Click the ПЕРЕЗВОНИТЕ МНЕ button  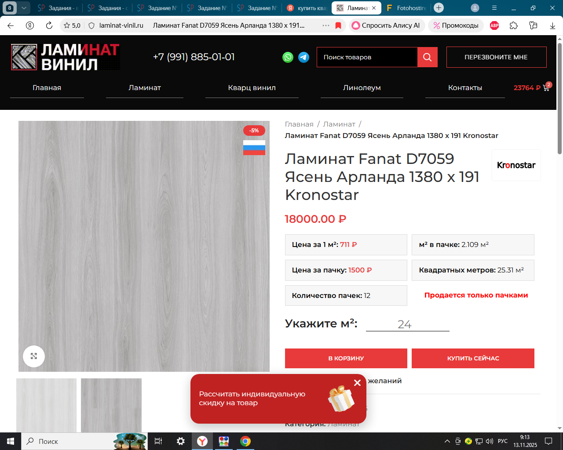point(497,57)
